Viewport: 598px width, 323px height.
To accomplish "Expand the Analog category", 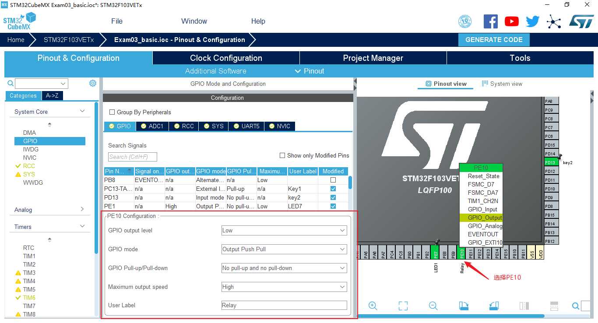I will pyautogui.click(x=82, y=209).
